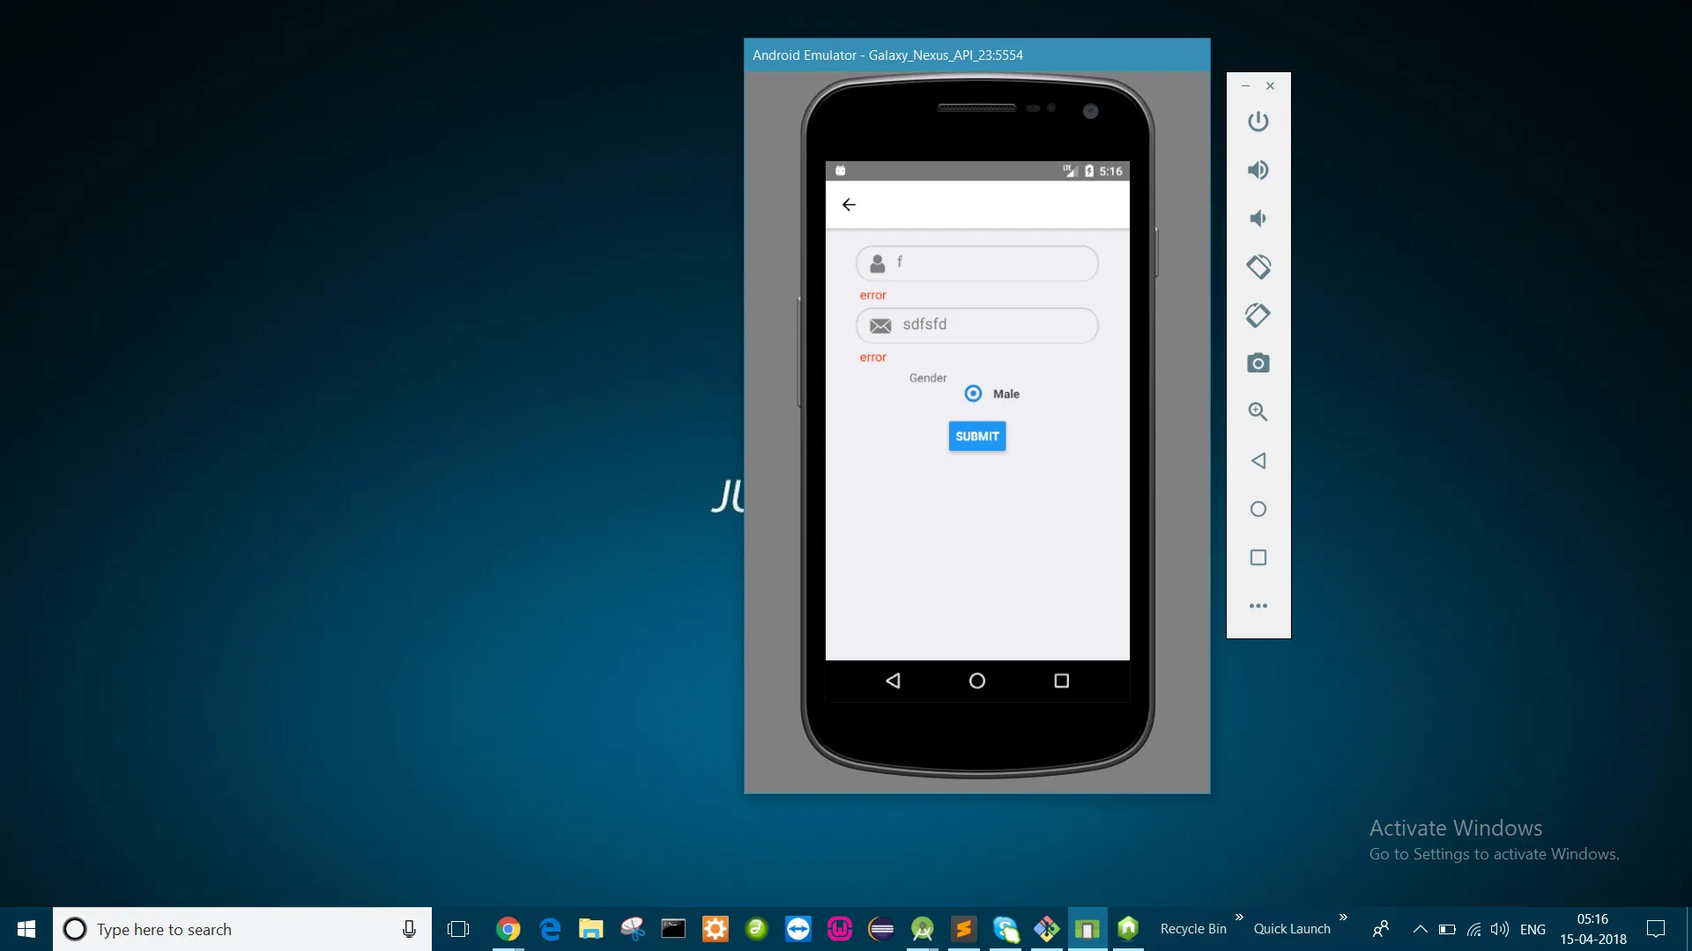Click the email field containing 'sdfsfd'
Image resolution: width=1692 pixels, height=951 pixels.
click(x=976, y=325)
